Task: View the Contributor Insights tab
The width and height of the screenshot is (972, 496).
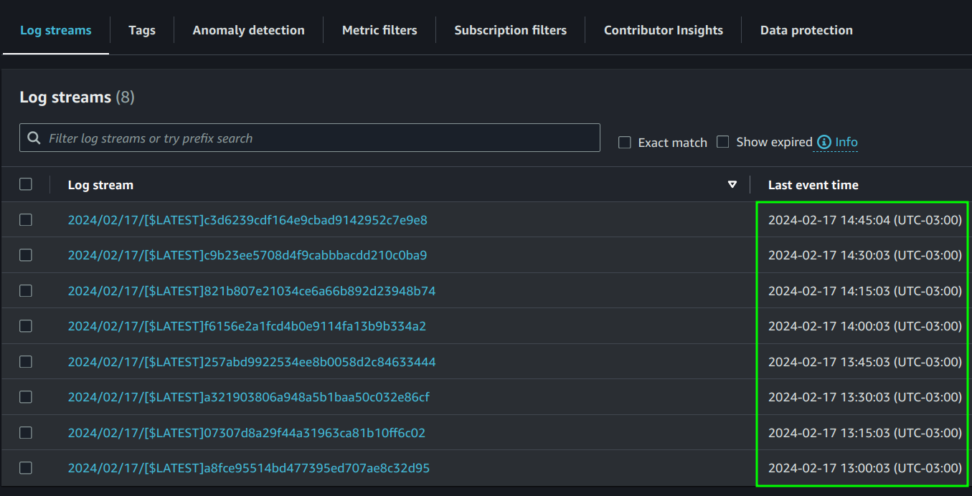Action: point(663,30)
